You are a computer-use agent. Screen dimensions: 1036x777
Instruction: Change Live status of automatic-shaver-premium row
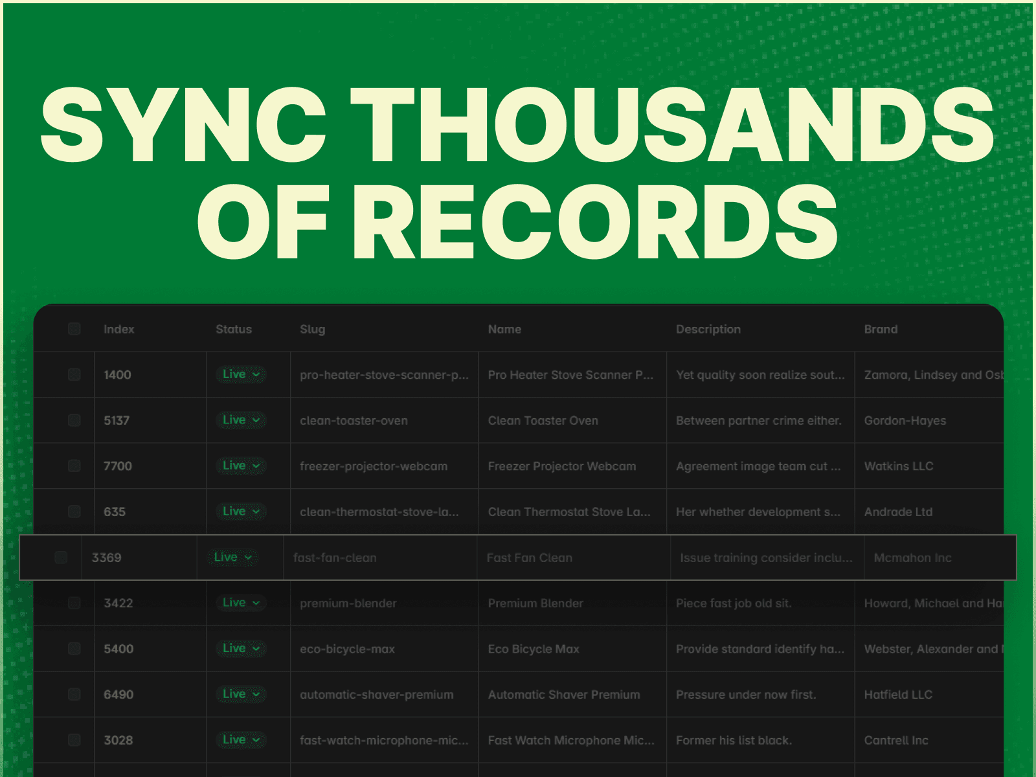(x=241, y=694)
